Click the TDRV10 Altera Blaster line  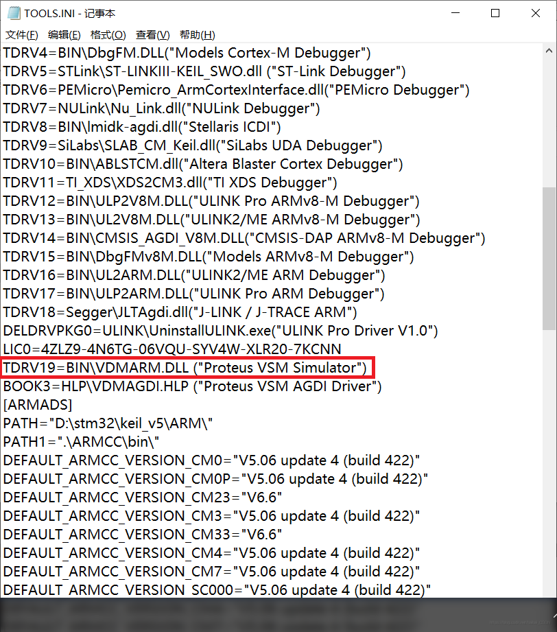point(203,164)
